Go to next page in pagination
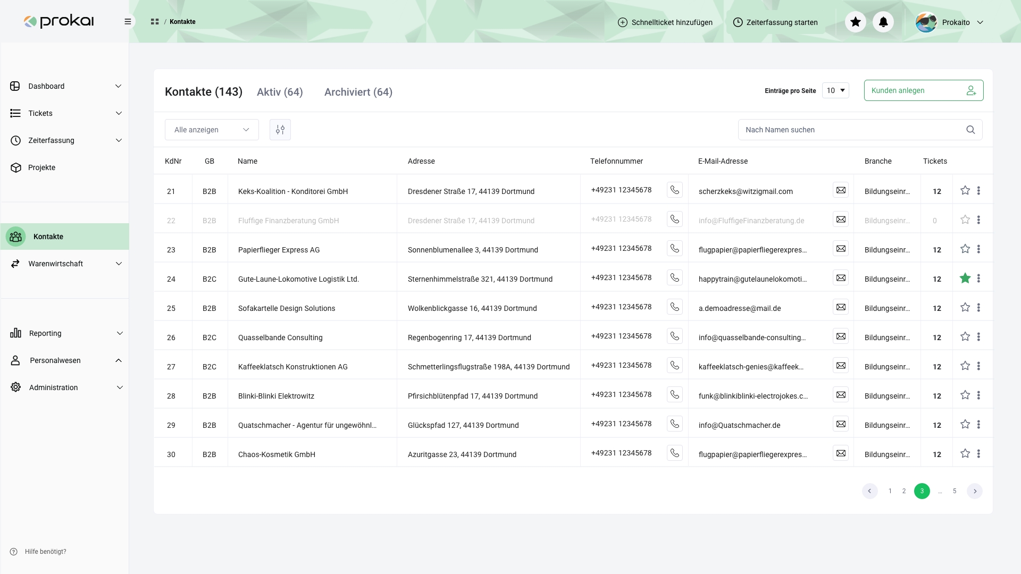 (x=975, y=491)
